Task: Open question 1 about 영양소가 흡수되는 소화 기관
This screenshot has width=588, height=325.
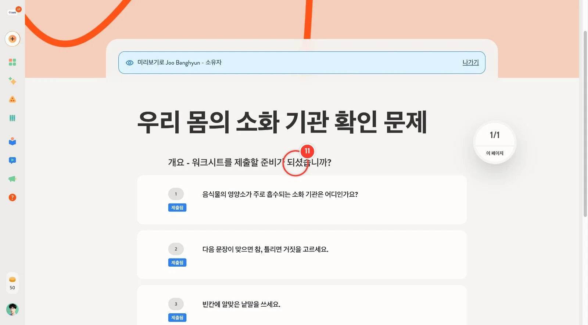Action: (x=302, y=200)
